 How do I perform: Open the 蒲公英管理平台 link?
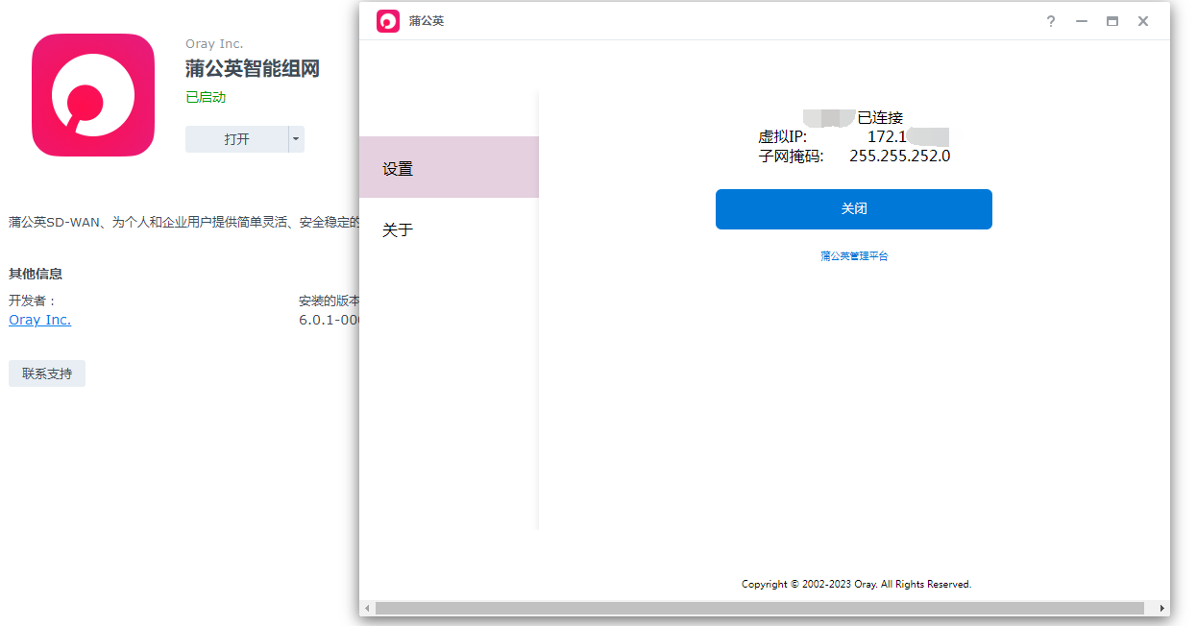click(854, 256)
